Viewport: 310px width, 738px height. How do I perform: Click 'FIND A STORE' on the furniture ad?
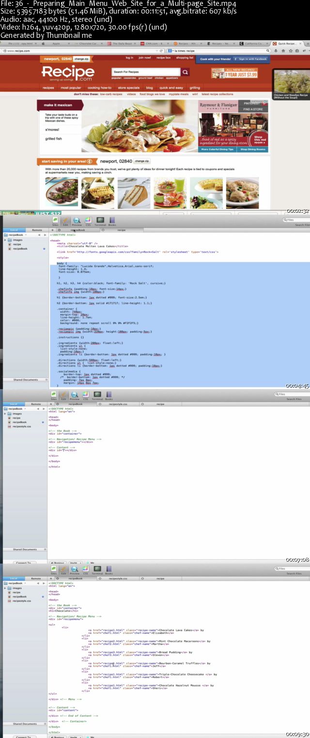[x=253, y=110]
